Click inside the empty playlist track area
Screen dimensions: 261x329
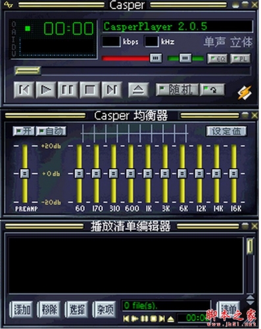point(126,265)
